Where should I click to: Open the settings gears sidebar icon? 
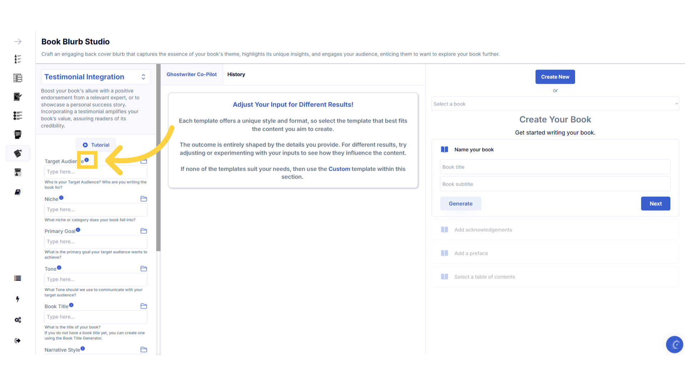(17, 320)
